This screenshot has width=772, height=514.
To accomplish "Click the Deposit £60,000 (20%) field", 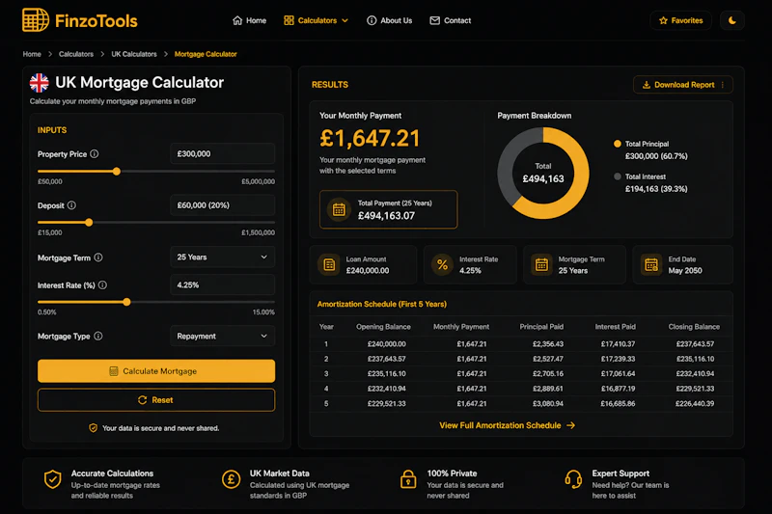I will click(x=223, y=205).
